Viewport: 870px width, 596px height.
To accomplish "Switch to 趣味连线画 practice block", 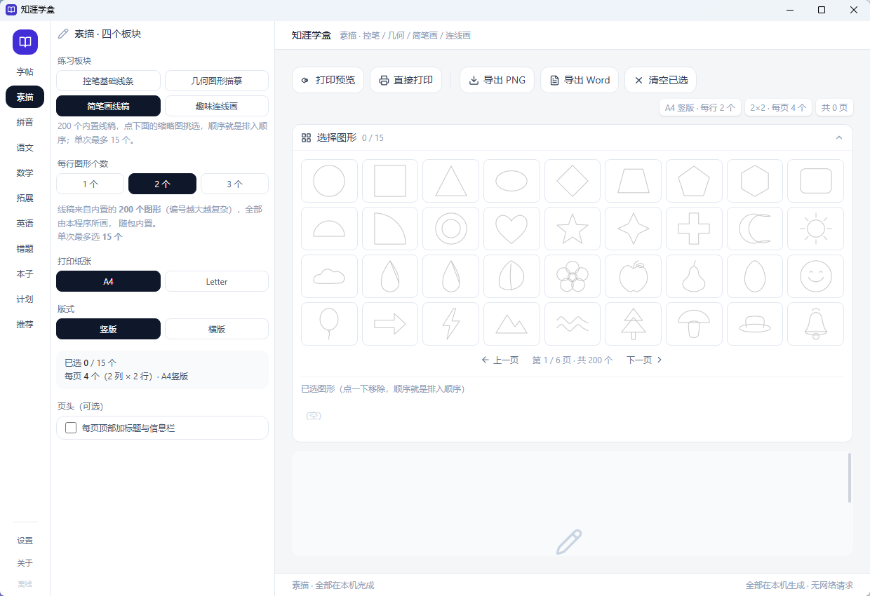I will [x=217, y=106].
